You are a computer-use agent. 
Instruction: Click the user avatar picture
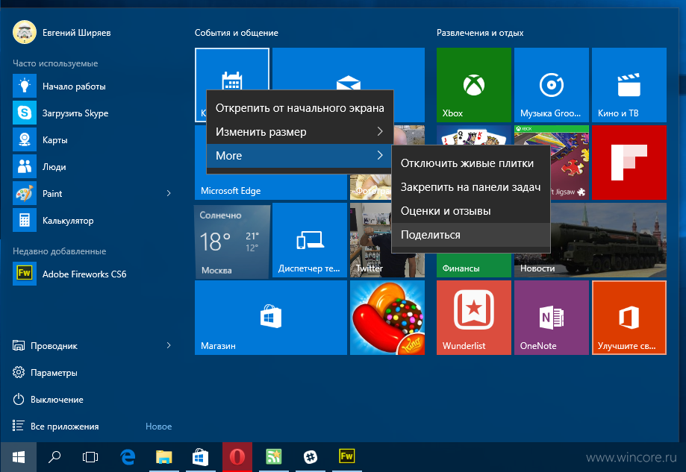coord(25,32)
